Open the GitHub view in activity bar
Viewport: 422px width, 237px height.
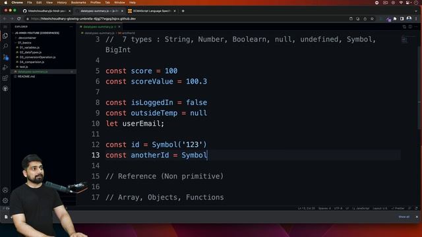click(x=5, y=89)
